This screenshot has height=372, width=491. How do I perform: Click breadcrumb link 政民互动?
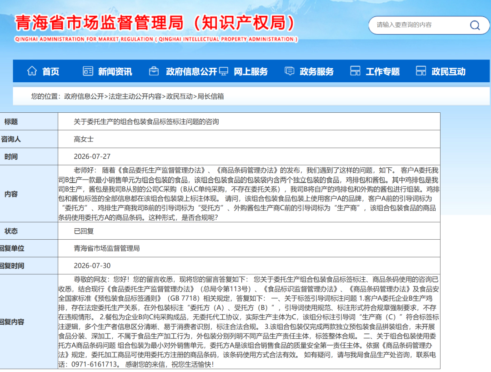tap(180, 96)
